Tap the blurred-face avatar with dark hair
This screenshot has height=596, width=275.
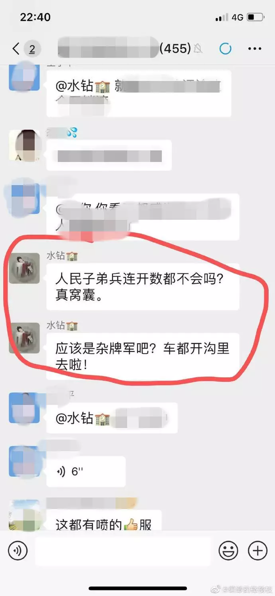24,145
